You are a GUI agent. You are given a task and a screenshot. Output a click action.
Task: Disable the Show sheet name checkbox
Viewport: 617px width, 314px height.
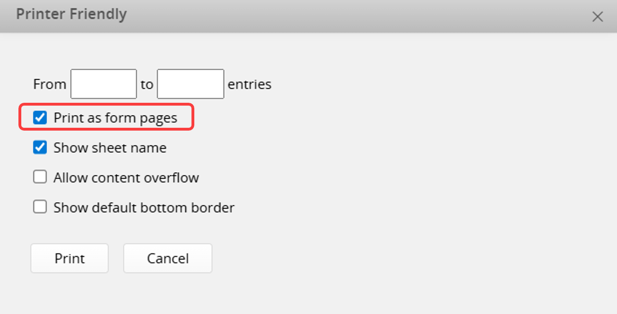point(40,148)
